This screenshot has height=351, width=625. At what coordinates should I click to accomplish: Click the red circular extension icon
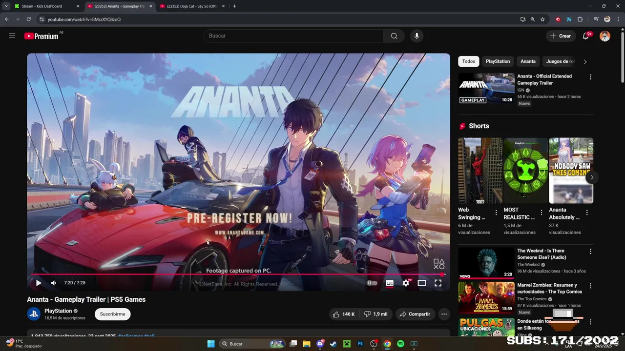click(558, 19)
